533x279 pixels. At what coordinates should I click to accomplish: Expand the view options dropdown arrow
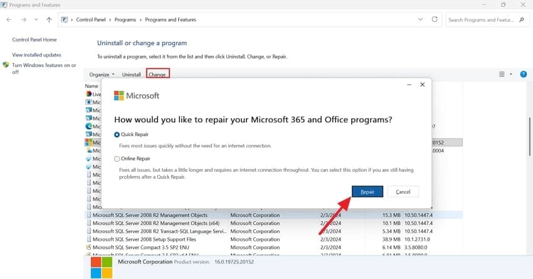[x=510, y=74]
